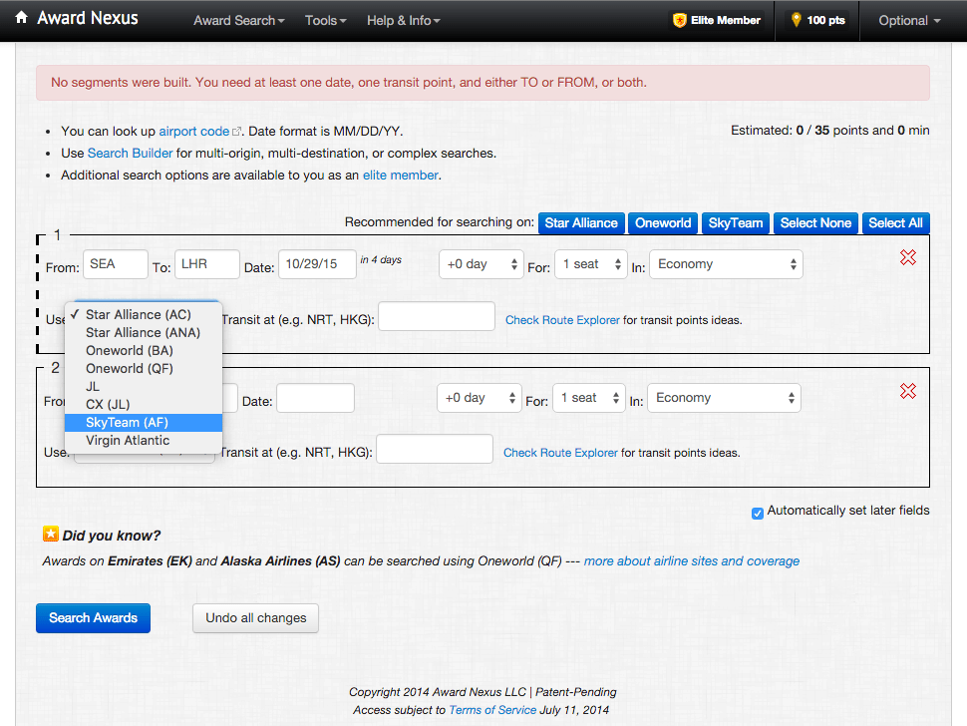Click the 100 pts balance
Screen dimensions: 967x726
(825, 20)
